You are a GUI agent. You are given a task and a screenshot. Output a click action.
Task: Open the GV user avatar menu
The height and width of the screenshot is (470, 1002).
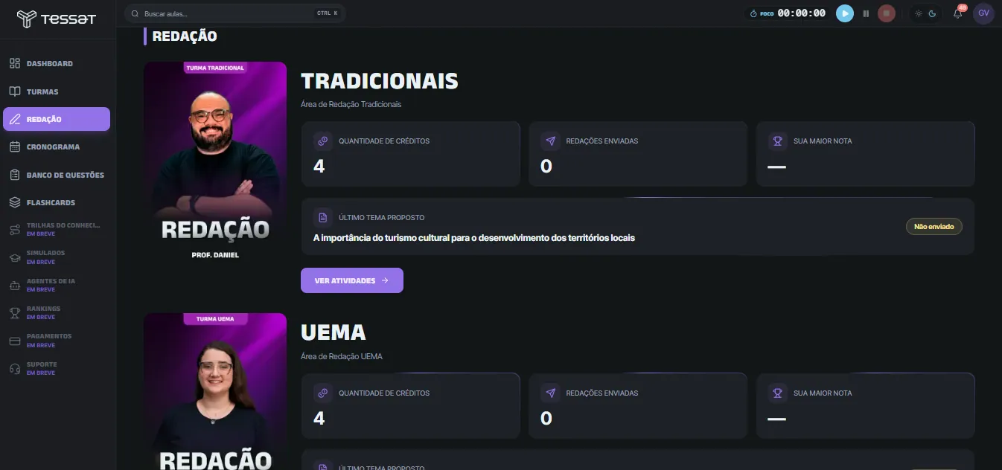[x=983, y=13]
